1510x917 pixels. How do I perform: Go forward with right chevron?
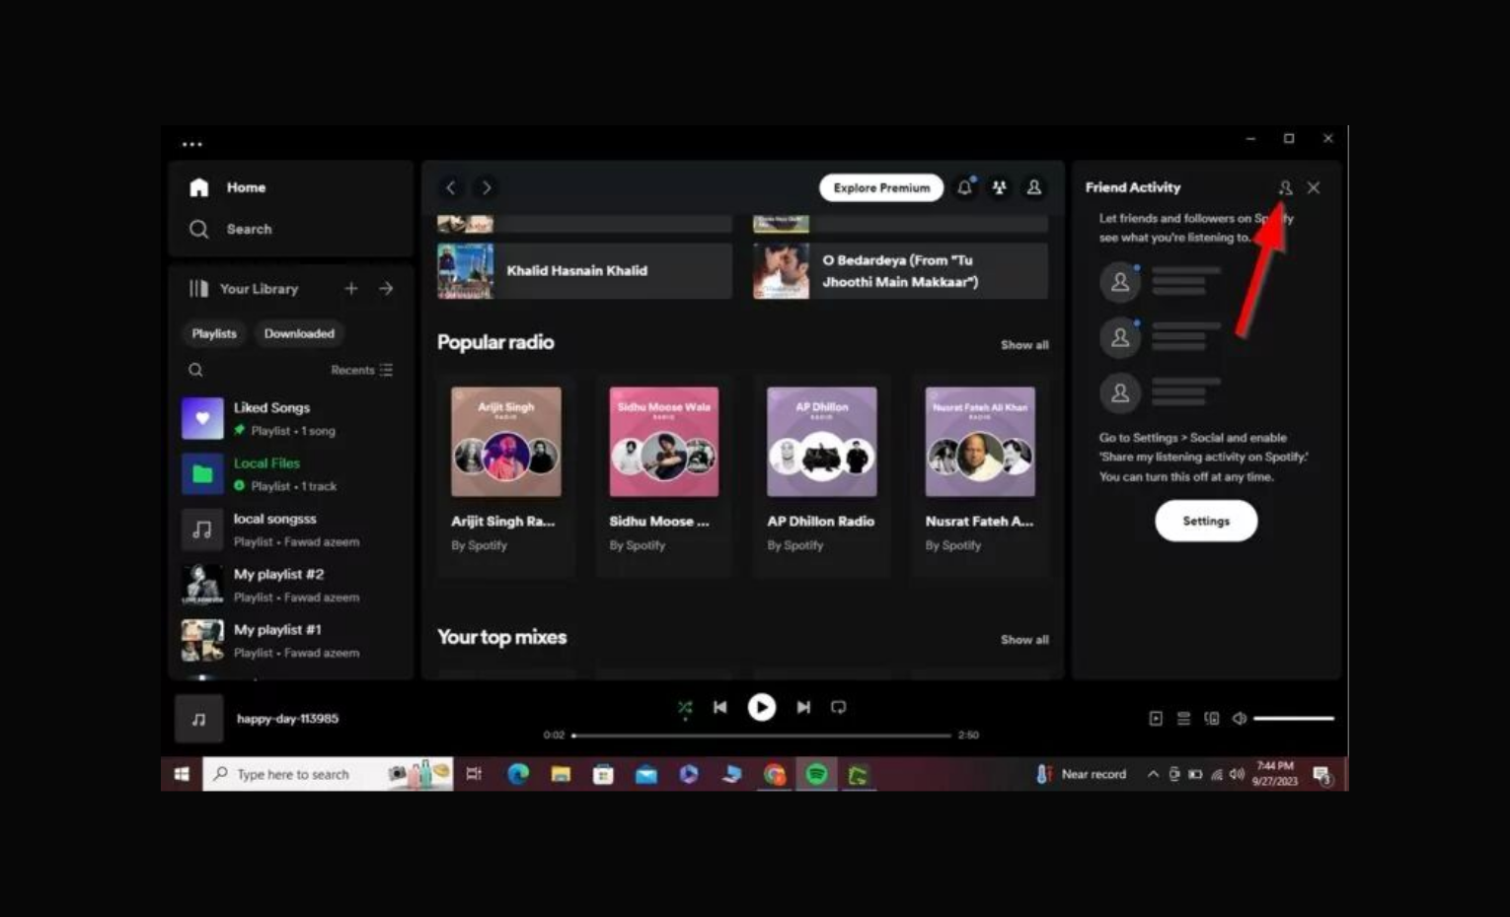486,187
